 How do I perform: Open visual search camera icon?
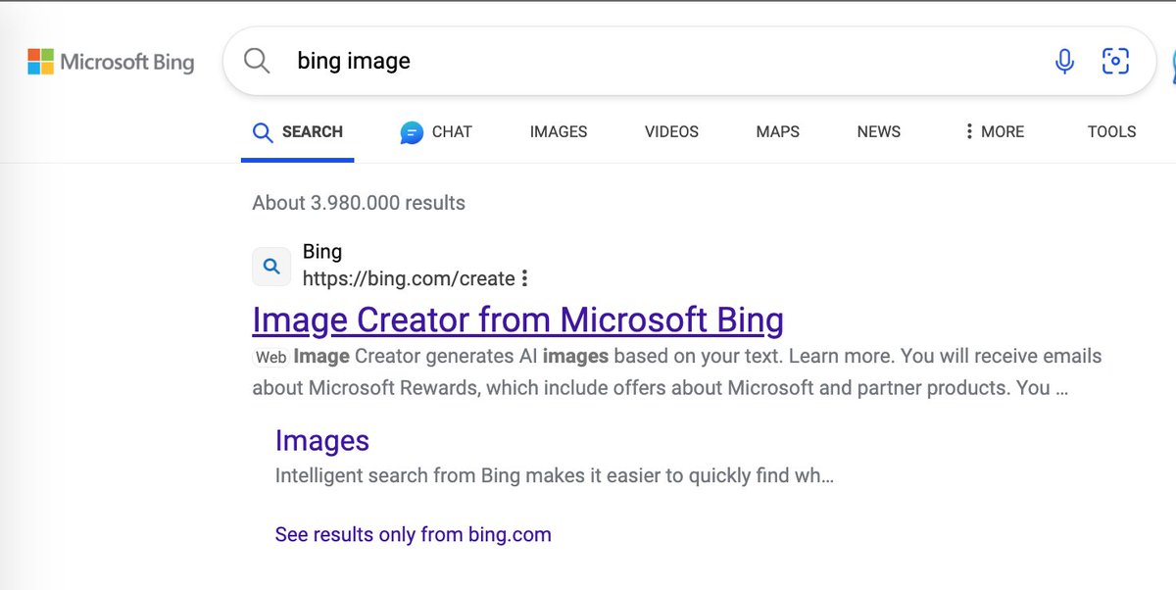point(1115,61)
